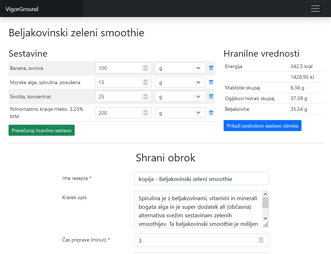Remove the spirulina ingredient with trash icon
The image size is (331, 254).
(x=211, y=82)
